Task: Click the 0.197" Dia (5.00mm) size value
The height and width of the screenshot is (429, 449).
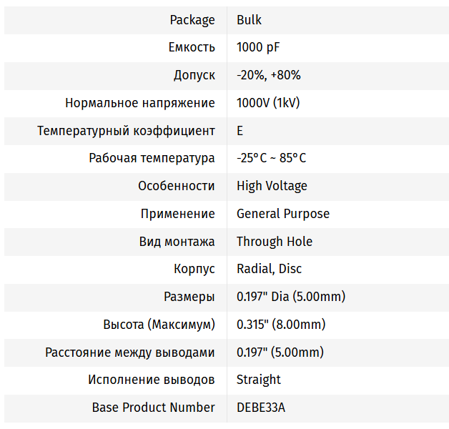Action: (291, 297)
